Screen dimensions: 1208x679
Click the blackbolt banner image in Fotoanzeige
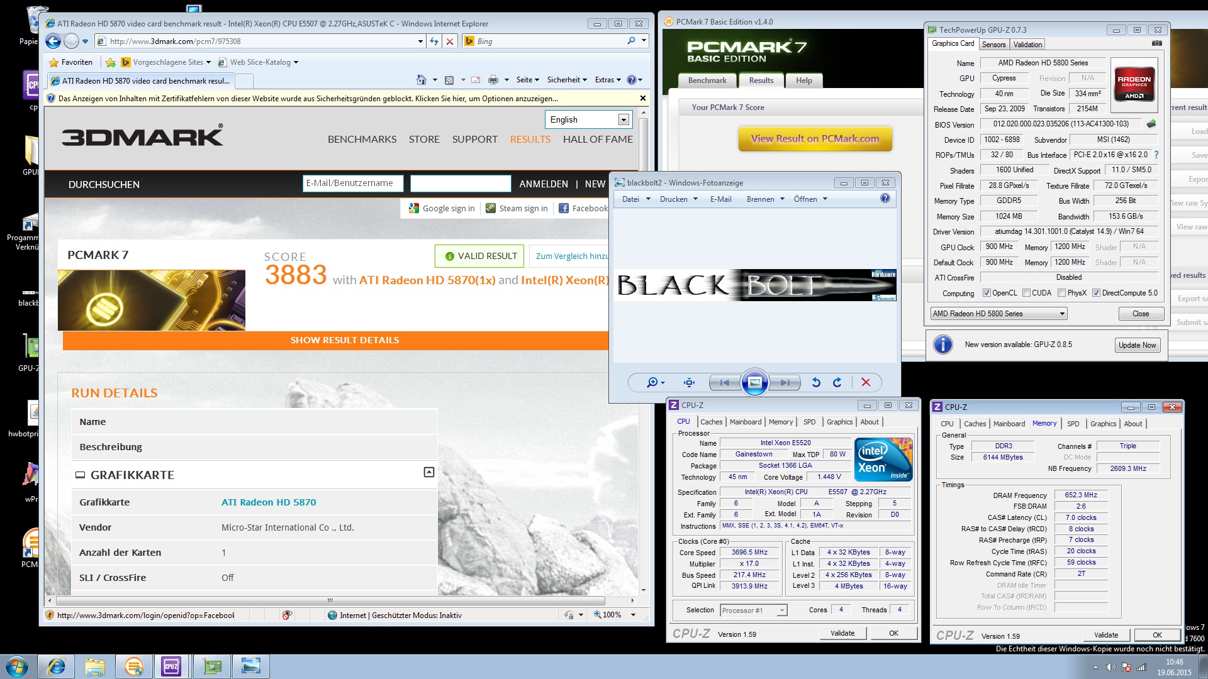point(755,285)
